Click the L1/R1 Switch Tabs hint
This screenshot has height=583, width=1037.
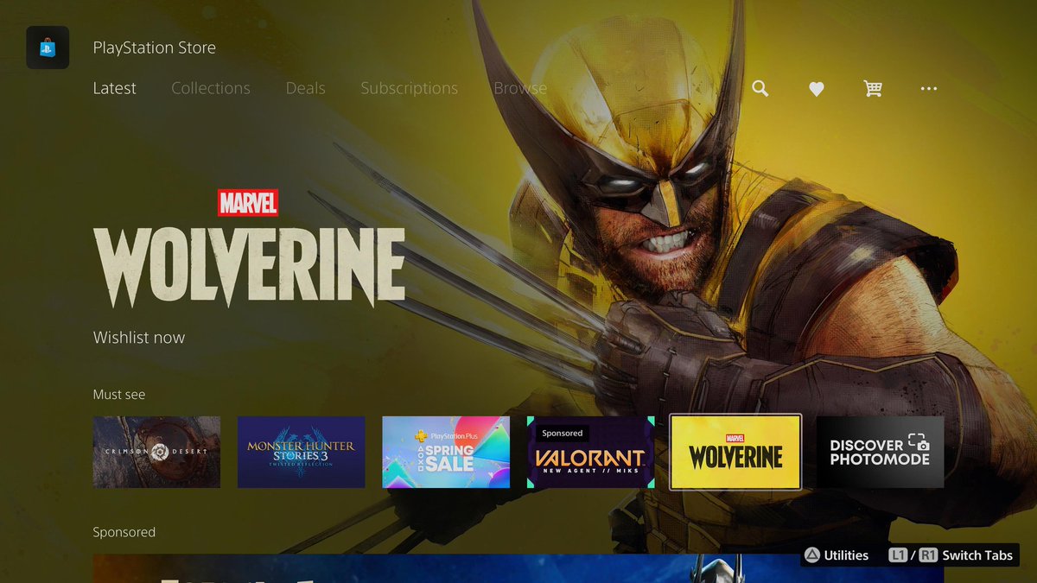click(951, 555)
